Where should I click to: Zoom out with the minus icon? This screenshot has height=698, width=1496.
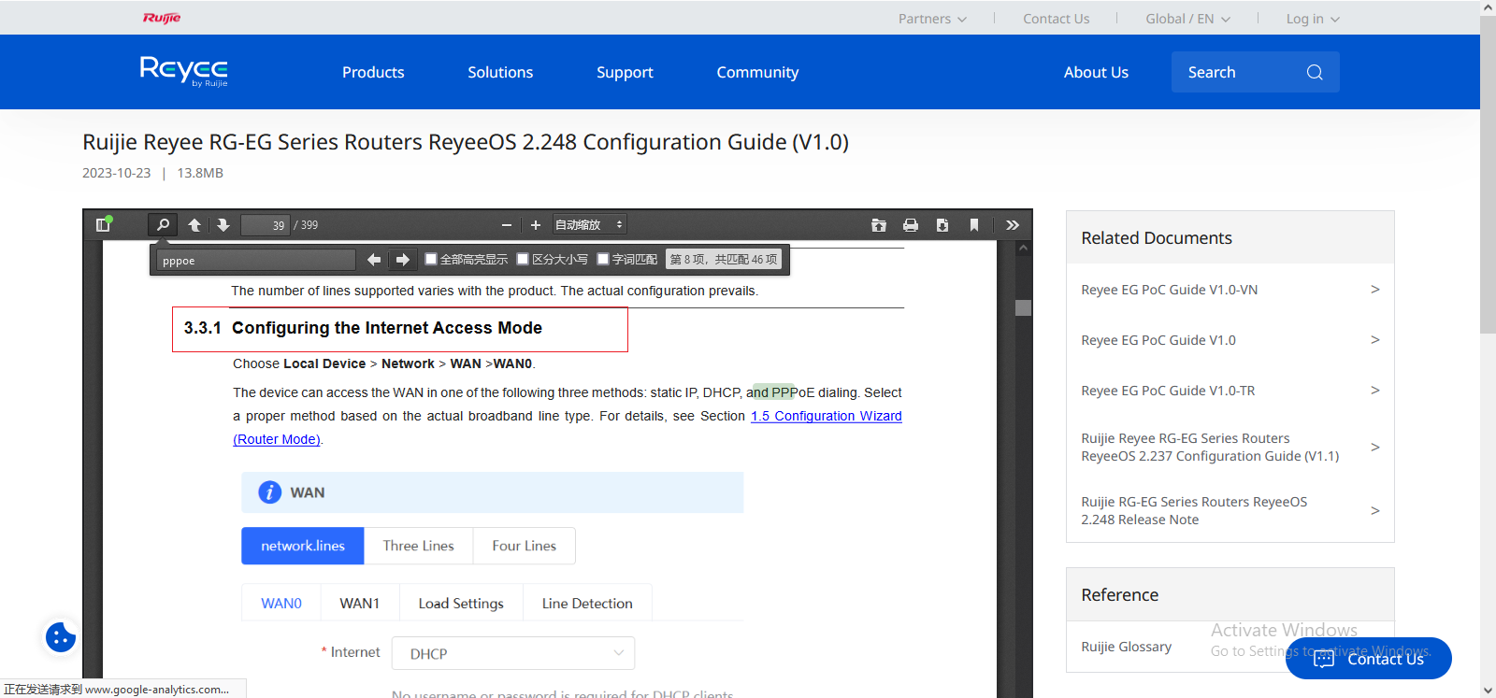click(507, 225)
